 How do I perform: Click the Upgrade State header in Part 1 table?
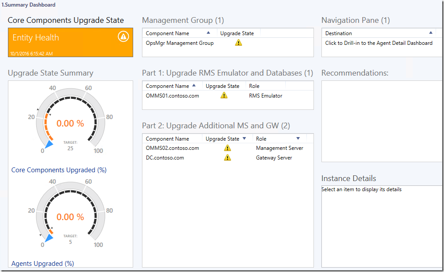222,86
